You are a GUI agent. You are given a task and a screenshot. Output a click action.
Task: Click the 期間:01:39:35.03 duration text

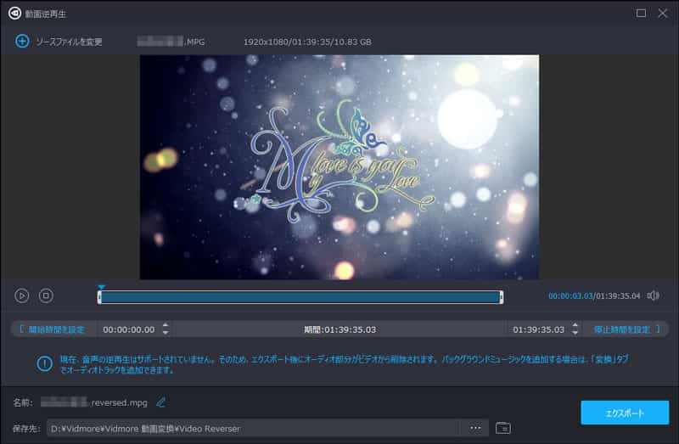339,329
